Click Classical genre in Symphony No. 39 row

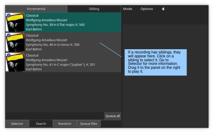pos(32,15)
